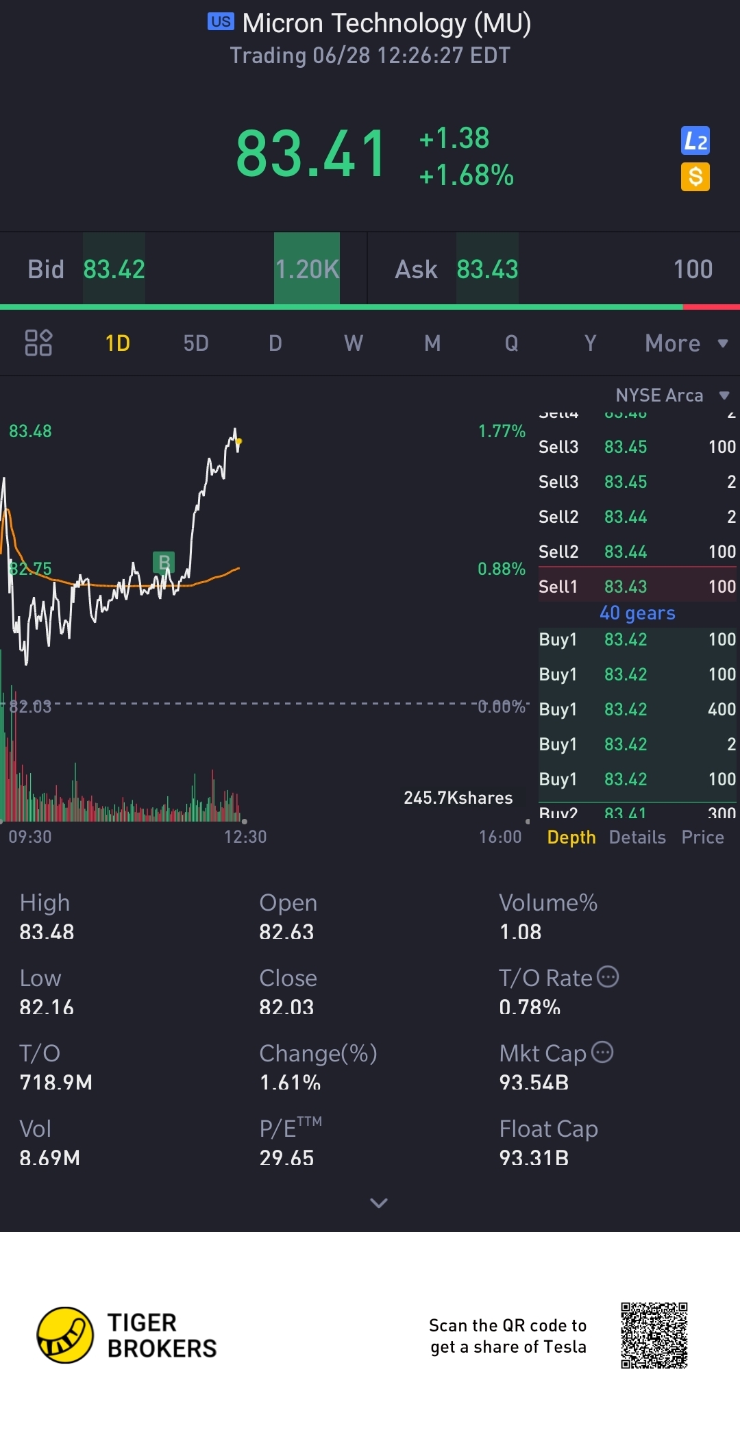Image resolution: width=740 pixels, height=1439 pixels.
Task: Tap the US market flag badge
Action: (x=221, y=22)
